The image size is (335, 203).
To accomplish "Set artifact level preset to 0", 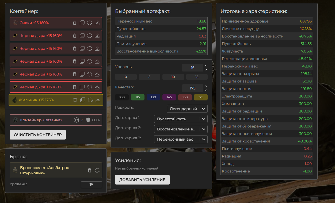I will (126, 77).
